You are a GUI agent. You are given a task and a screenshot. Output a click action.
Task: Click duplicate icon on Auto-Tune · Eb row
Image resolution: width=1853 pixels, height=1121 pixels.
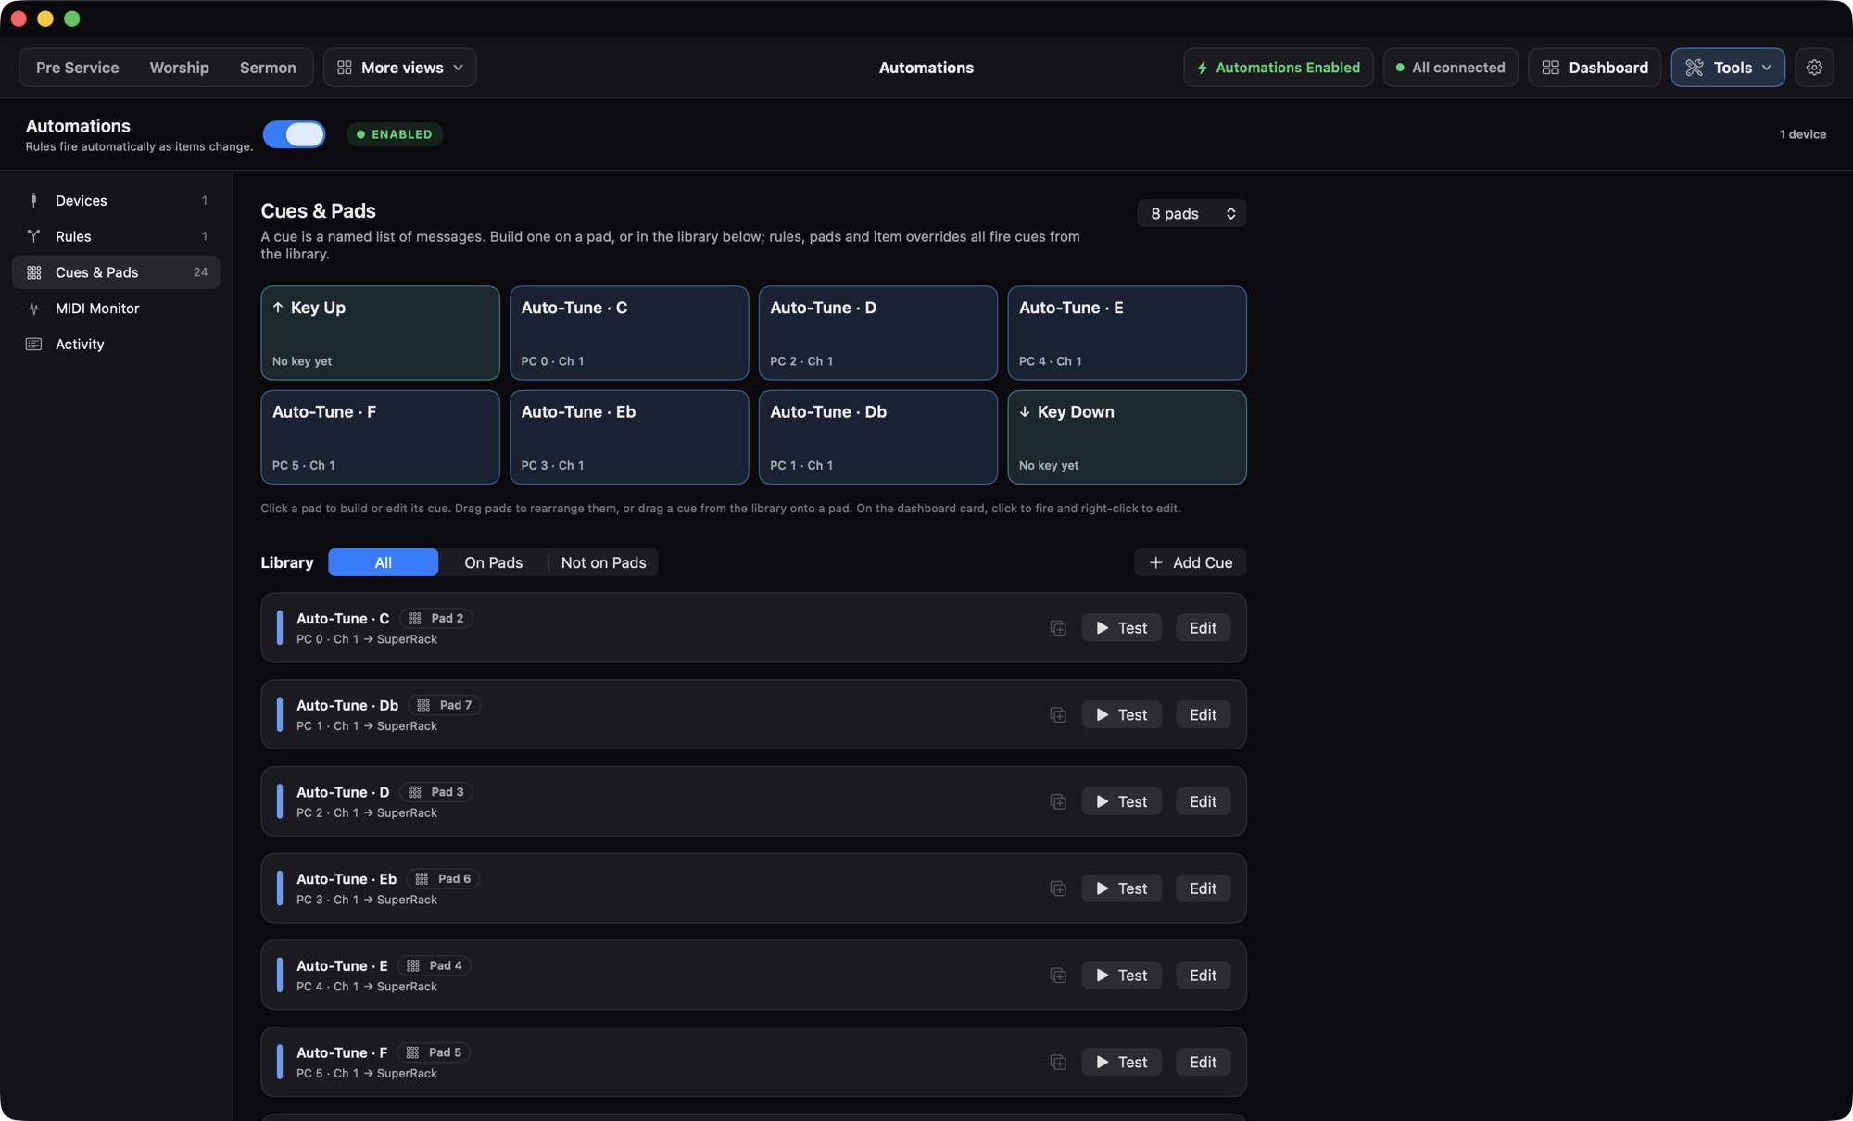1058,888
